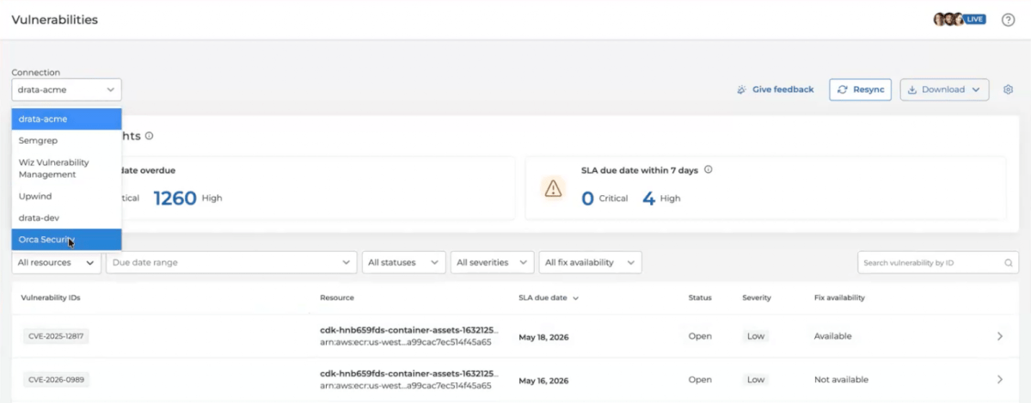1031x403 pixels.
Task: Click the Severity column header
Action: tap(756, 298)
